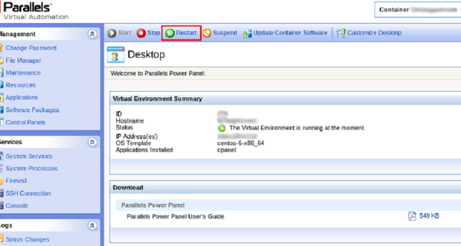The height and width of the screenshot is (246, 461).
Task: Click Customize Desktop label
Action: click(x=374, y=33)
